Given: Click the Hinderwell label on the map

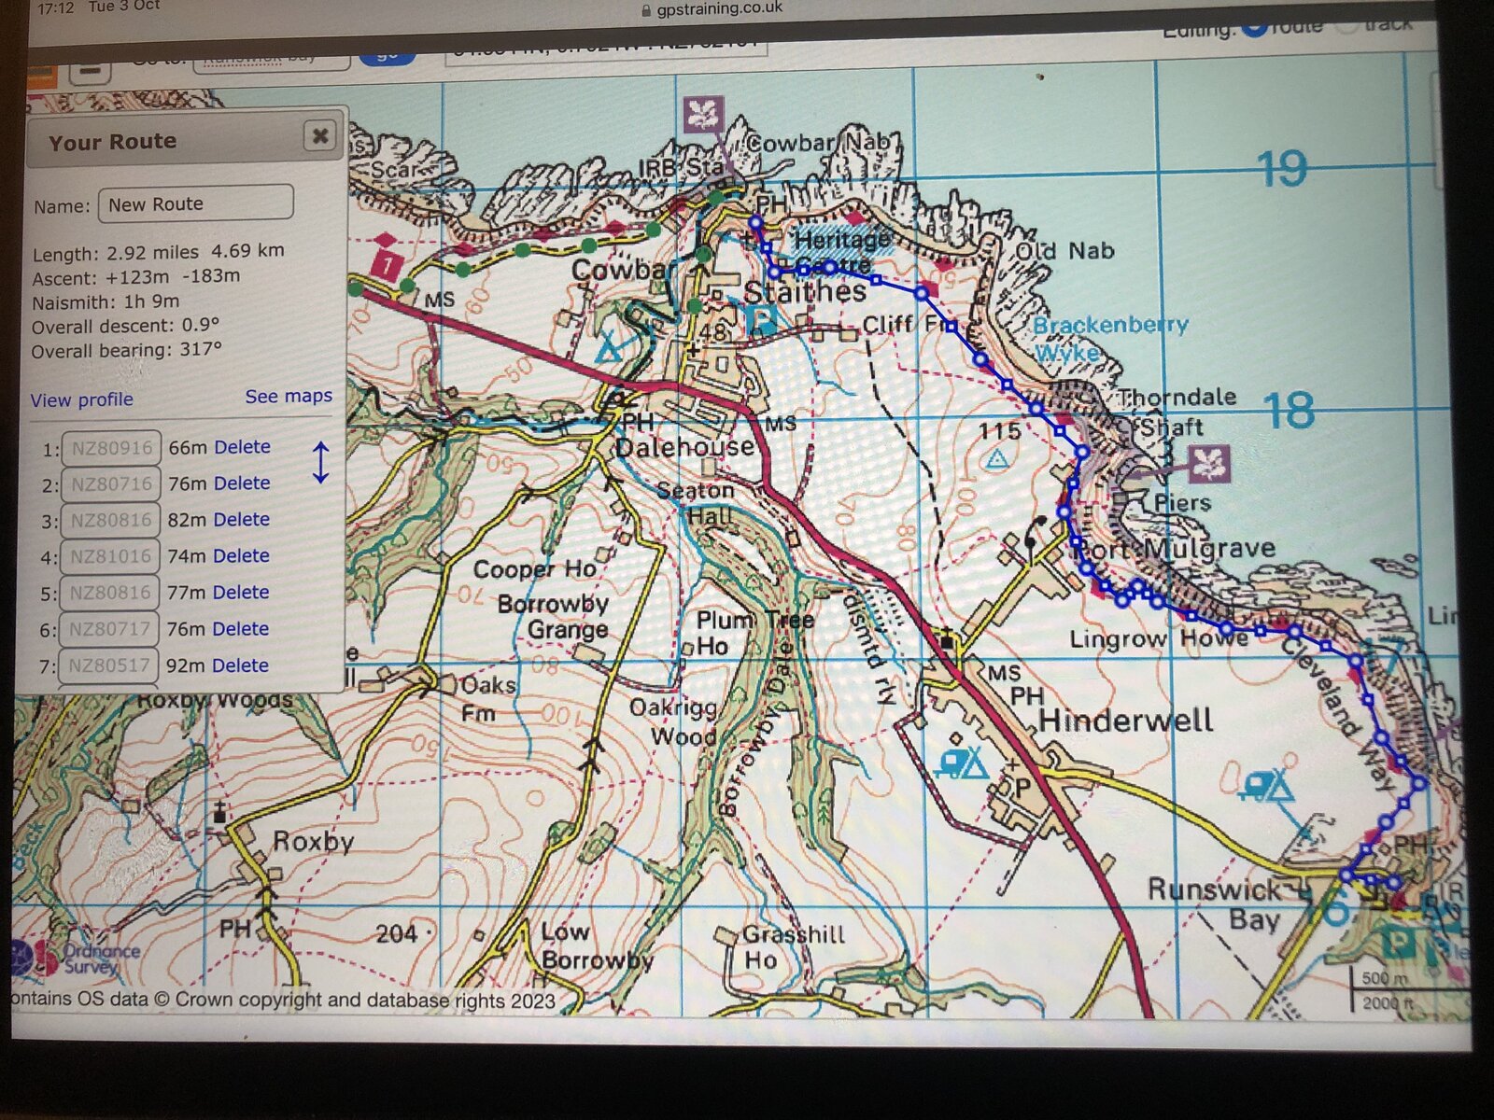Looking at the screenshot, I should pyautogui.click(x=1126, y=721).
